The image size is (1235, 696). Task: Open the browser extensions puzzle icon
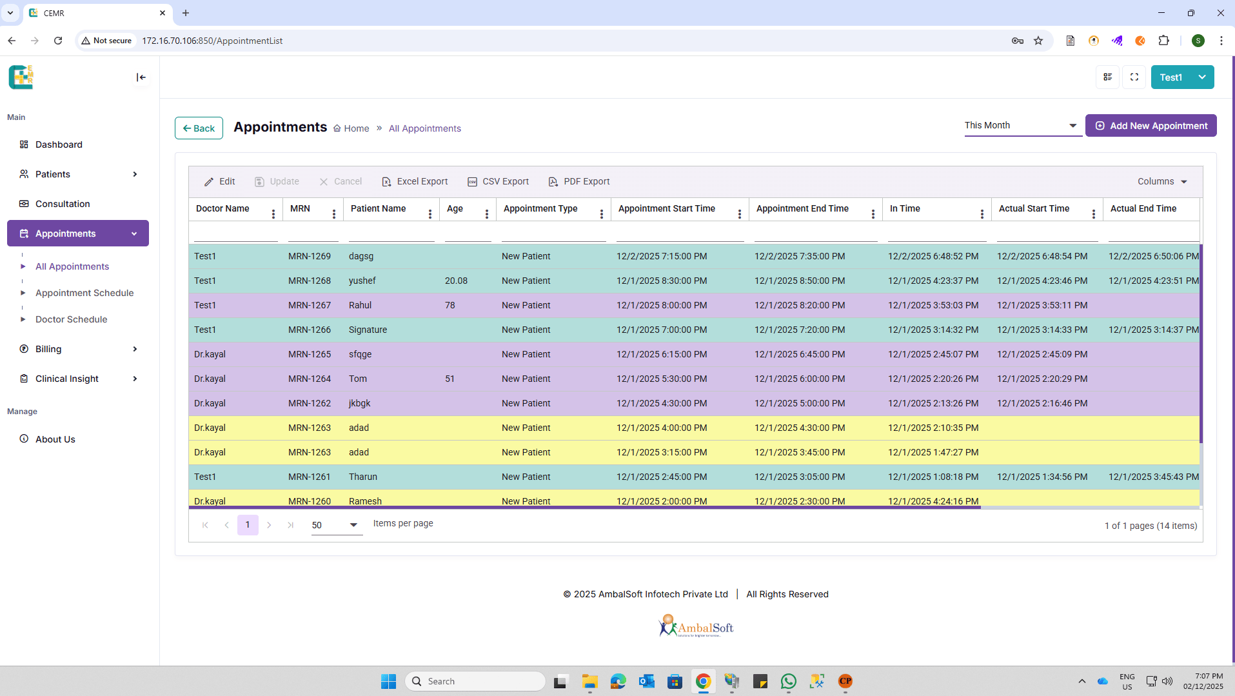coord(1163,41)
